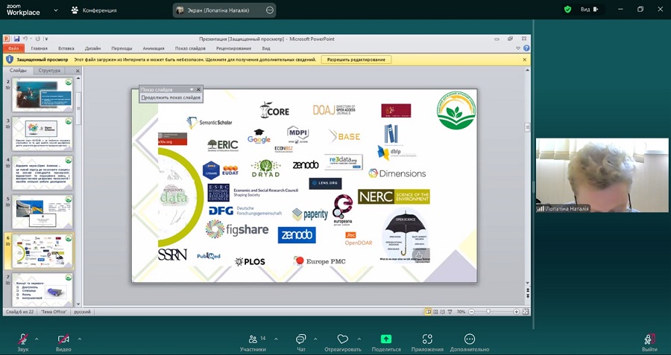Click the Protected View shield info icon

10,60
